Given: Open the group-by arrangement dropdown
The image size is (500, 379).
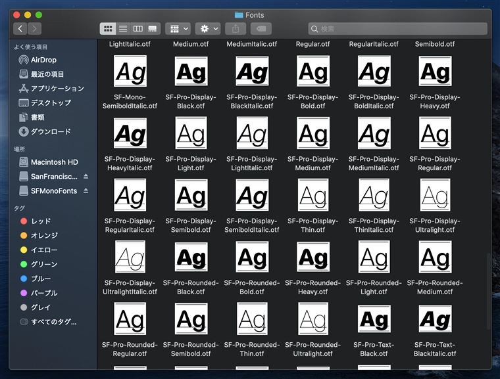Looking at the screenshot, I should [178, 29].
